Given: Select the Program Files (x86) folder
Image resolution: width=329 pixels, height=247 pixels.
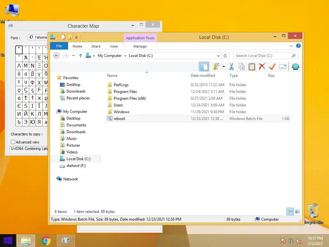Looking at the screenshot, I should [130, 98].
